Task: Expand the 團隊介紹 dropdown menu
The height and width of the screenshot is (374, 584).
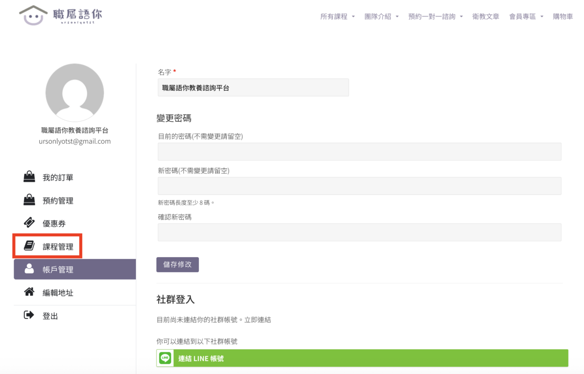Action: tap(381, 16)
